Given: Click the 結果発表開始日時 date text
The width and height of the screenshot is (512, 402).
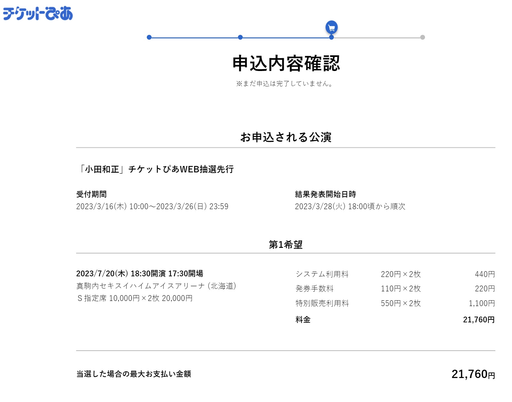Looking at the screenshot, I should tap(350, 207).
